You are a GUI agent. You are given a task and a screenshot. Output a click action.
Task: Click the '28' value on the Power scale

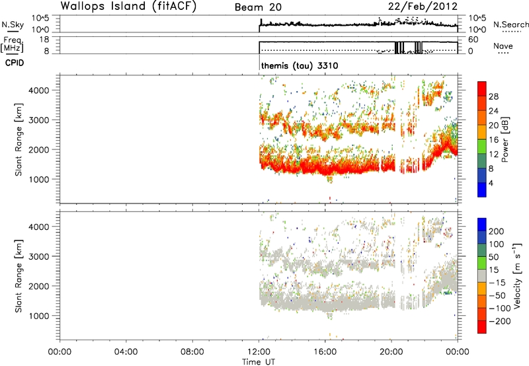493,96
